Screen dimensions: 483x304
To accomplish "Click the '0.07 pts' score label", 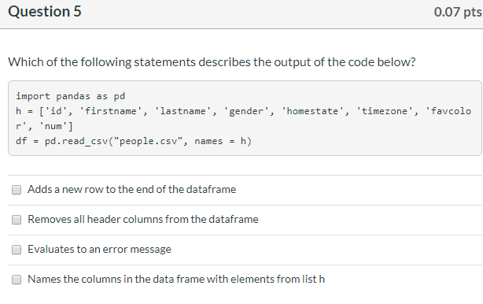I will 458,12.
